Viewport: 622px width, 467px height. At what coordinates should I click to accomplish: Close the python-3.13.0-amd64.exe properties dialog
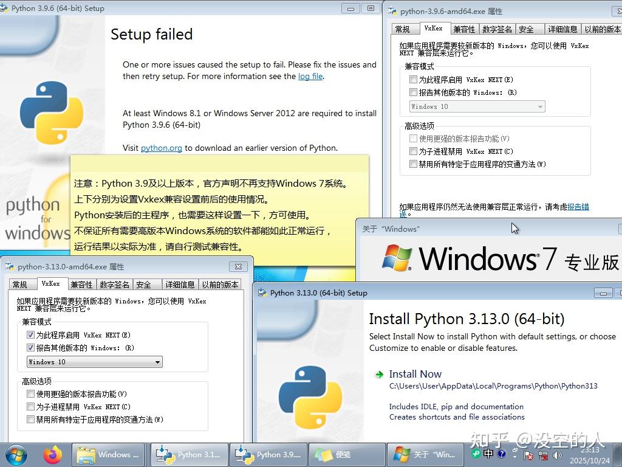pyautogui.click(x=238, y=266)
